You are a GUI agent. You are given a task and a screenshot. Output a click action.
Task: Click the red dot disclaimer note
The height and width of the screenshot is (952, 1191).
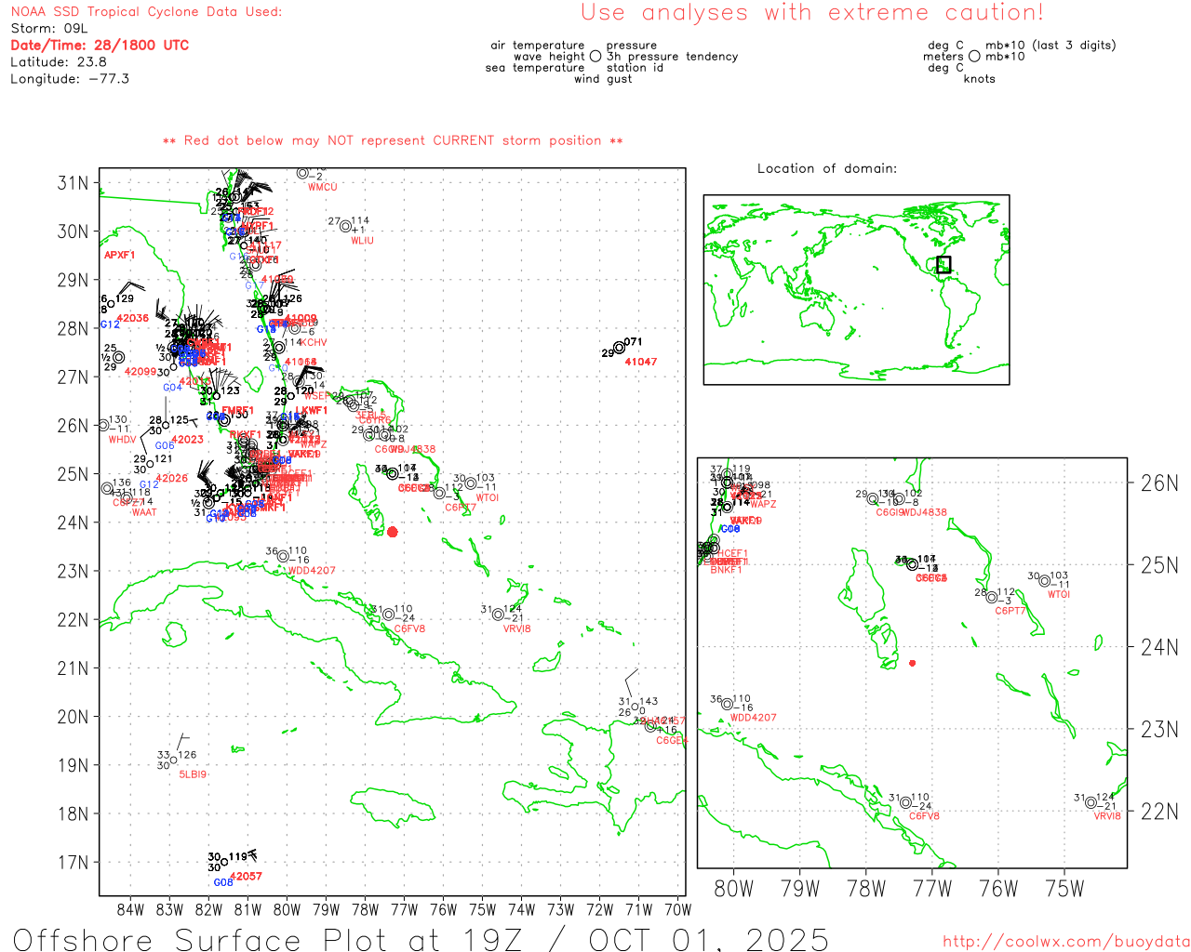click(x=393, y=140)
